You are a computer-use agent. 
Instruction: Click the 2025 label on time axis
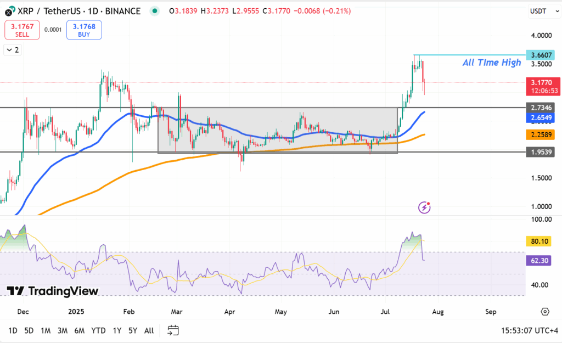76,312
